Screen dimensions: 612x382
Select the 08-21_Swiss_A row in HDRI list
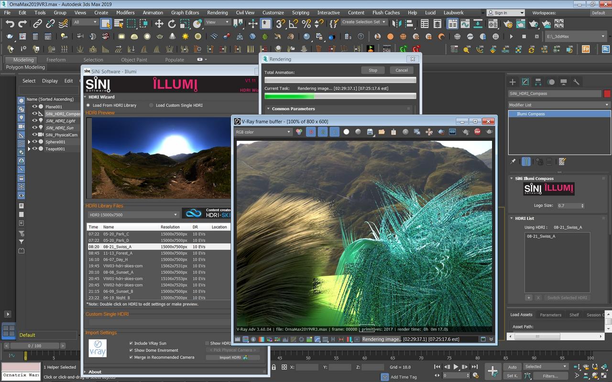click(158, 247)
